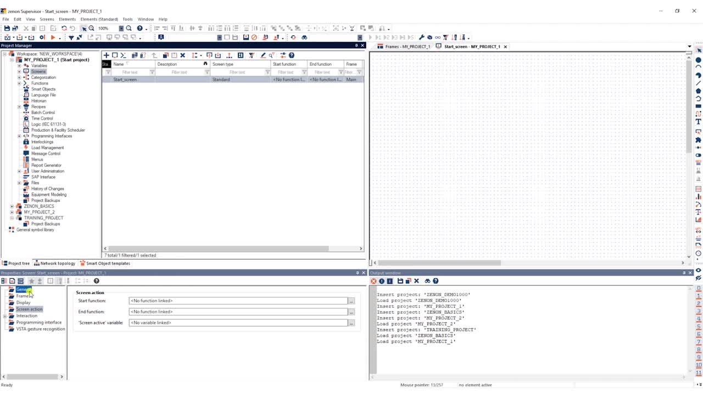Toggle grouped view icon in Properties toolbar
The image size is (703, 395).
[x=4, y=281]
